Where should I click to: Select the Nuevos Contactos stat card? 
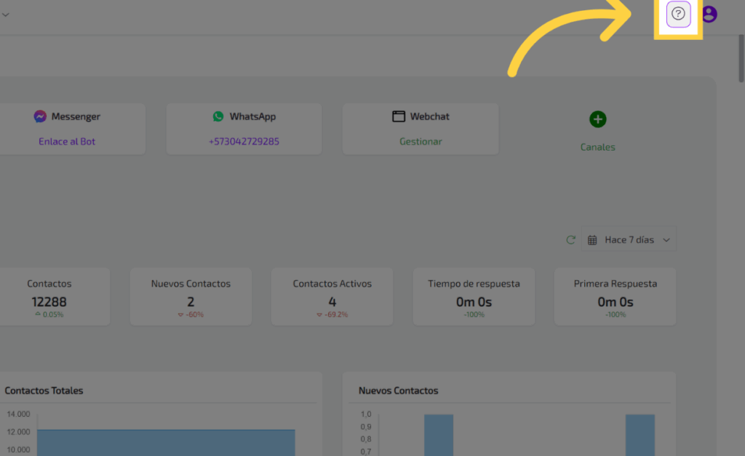point(191,297)
